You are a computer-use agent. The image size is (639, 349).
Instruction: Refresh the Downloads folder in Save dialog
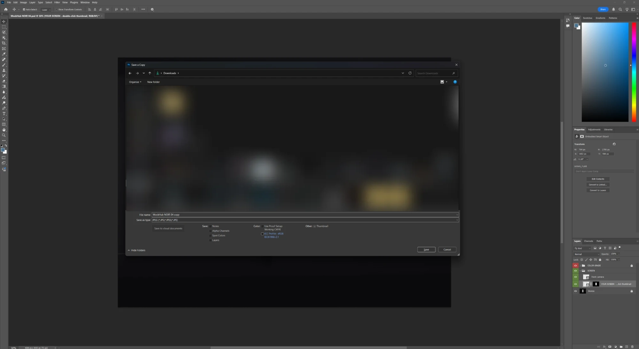[x=410, y=73]
